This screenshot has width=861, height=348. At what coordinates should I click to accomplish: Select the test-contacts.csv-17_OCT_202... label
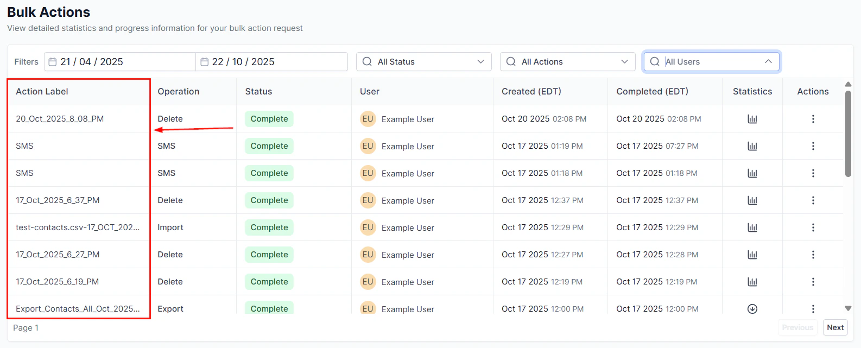click(x=78, y=227)
